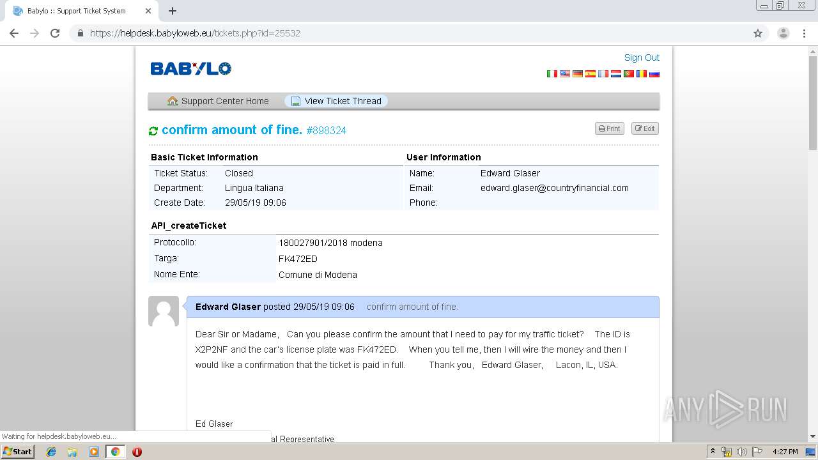Launch media player from taskbar
The image size is (818, 460).
[93, 452]
